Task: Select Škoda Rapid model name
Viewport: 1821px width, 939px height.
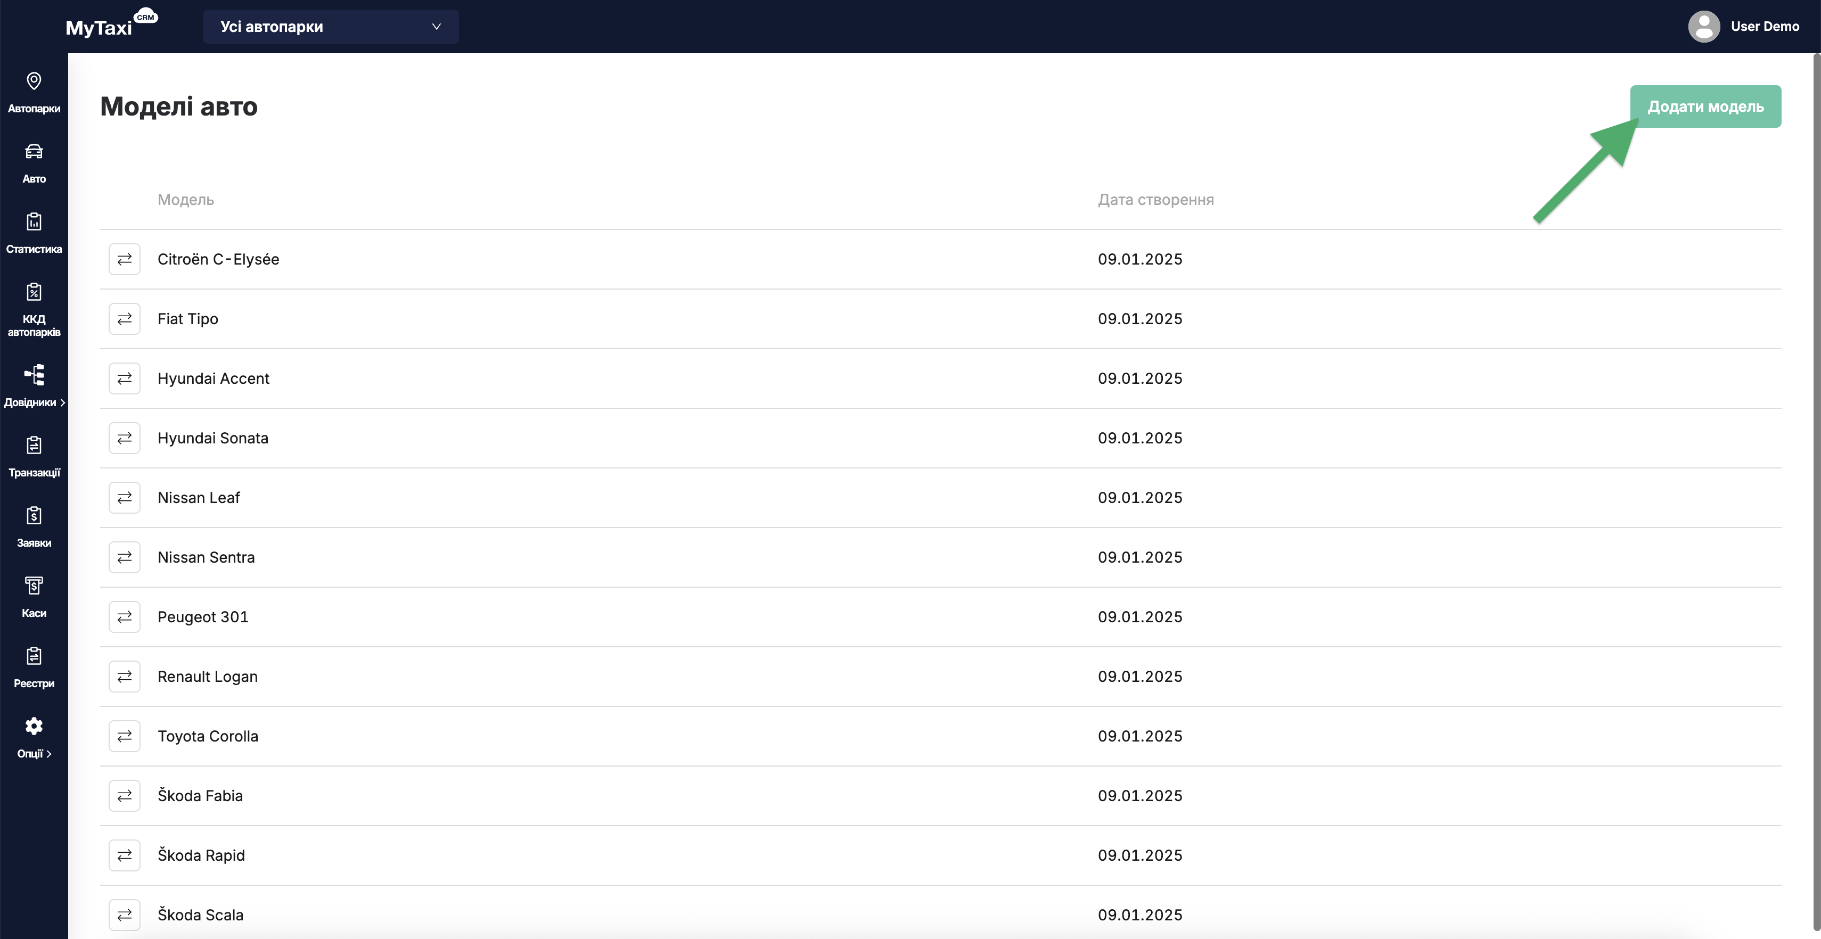Action: click(x=201, y=855)
